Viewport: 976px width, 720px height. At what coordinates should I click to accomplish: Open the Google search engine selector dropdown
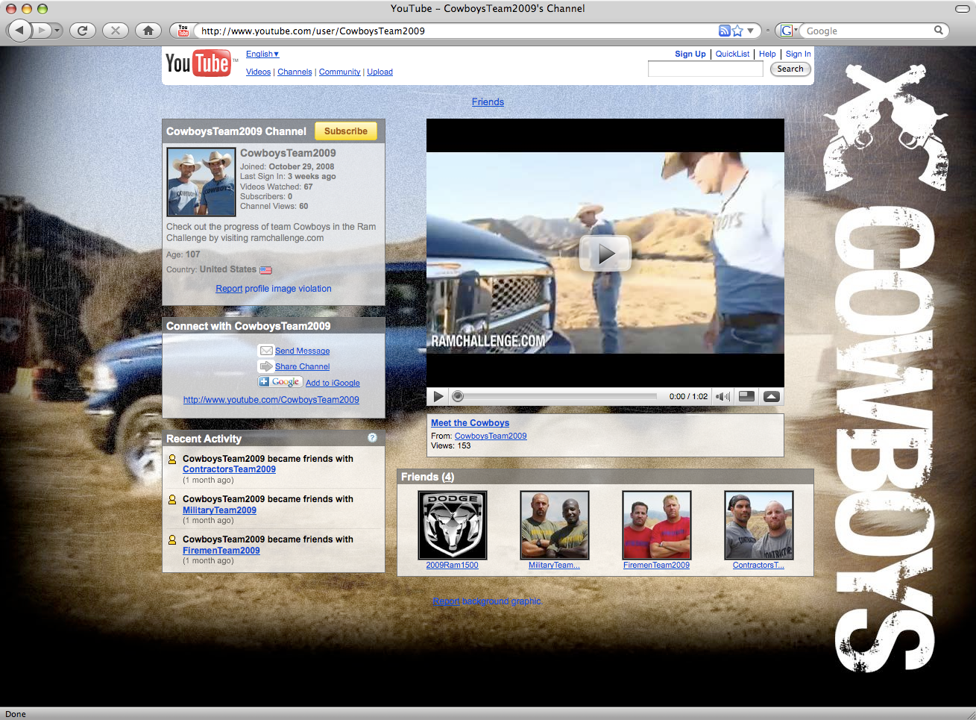click(788, 31)
